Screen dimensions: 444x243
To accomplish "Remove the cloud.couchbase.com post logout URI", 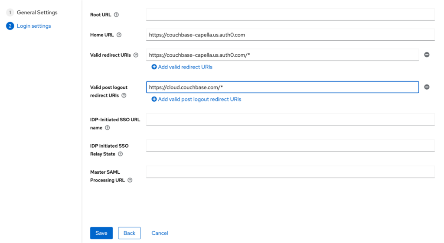I will tap(427, 87).
